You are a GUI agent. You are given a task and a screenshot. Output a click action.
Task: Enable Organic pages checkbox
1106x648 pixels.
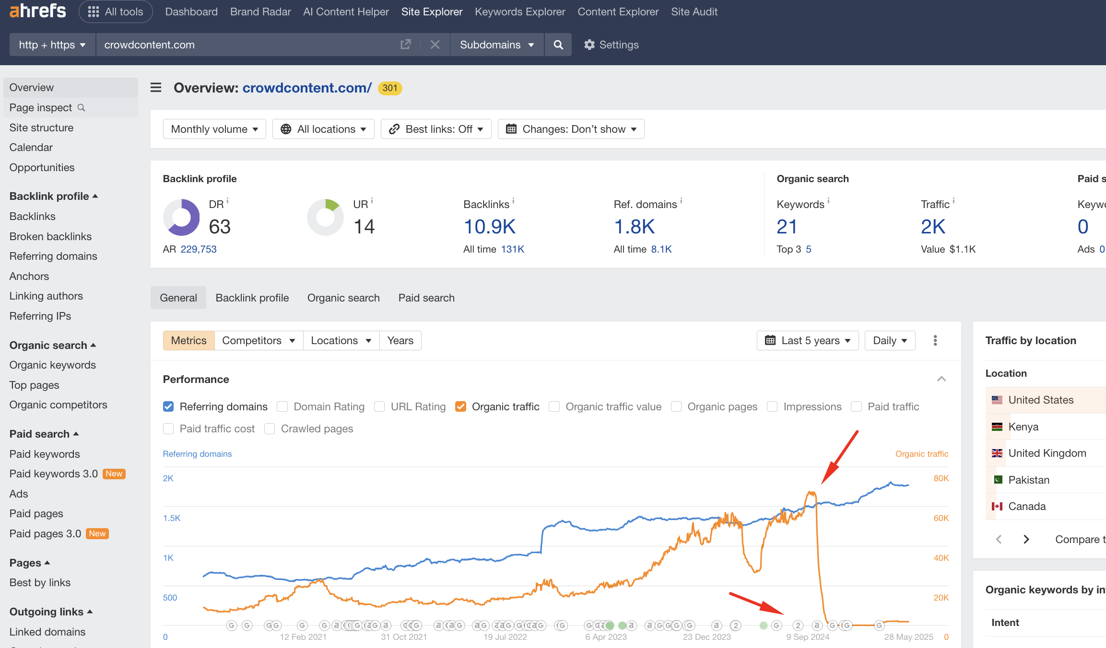[x=676, y=406]
